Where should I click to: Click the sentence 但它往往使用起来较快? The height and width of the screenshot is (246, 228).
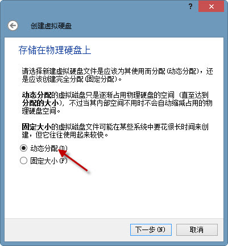tap(72, 135)
